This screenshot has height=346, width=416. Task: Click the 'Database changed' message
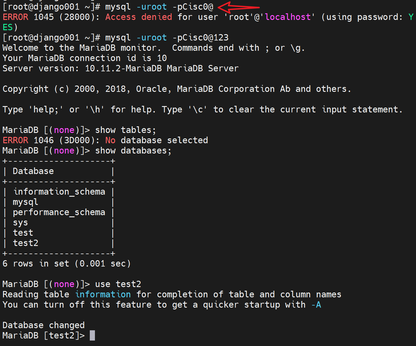tap(44, 325)
